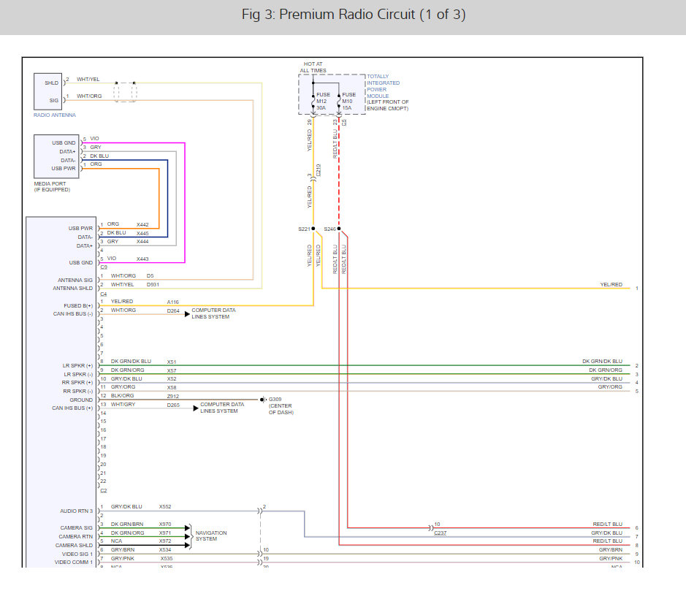Click splice point S246
This screenshot has height=591, width=686.
coord(339,229)
